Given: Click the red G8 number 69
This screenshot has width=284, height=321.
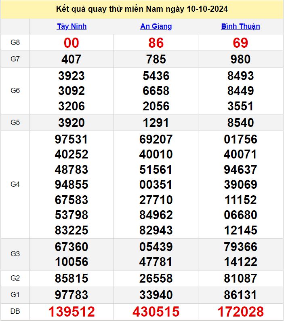Looking at the screenshot, I should click(240, 43).
